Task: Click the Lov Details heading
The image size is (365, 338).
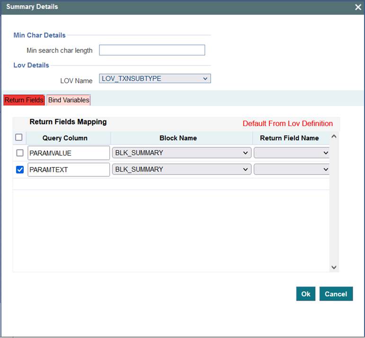Action: tap(31, 65)
